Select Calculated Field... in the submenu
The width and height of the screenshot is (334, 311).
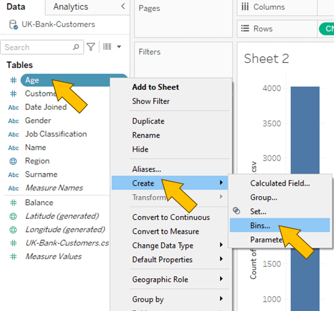280,183
